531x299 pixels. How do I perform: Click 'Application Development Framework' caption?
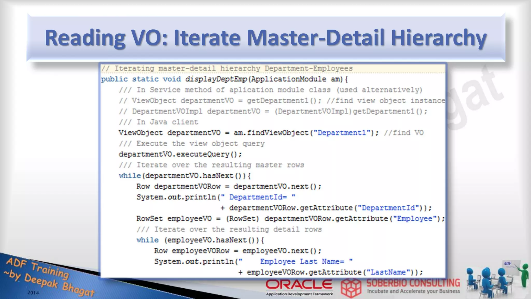tap(299, 294)
